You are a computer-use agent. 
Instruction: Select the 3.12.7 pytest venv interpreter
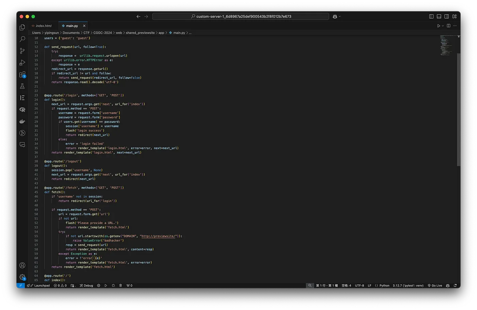coord(408,285)
